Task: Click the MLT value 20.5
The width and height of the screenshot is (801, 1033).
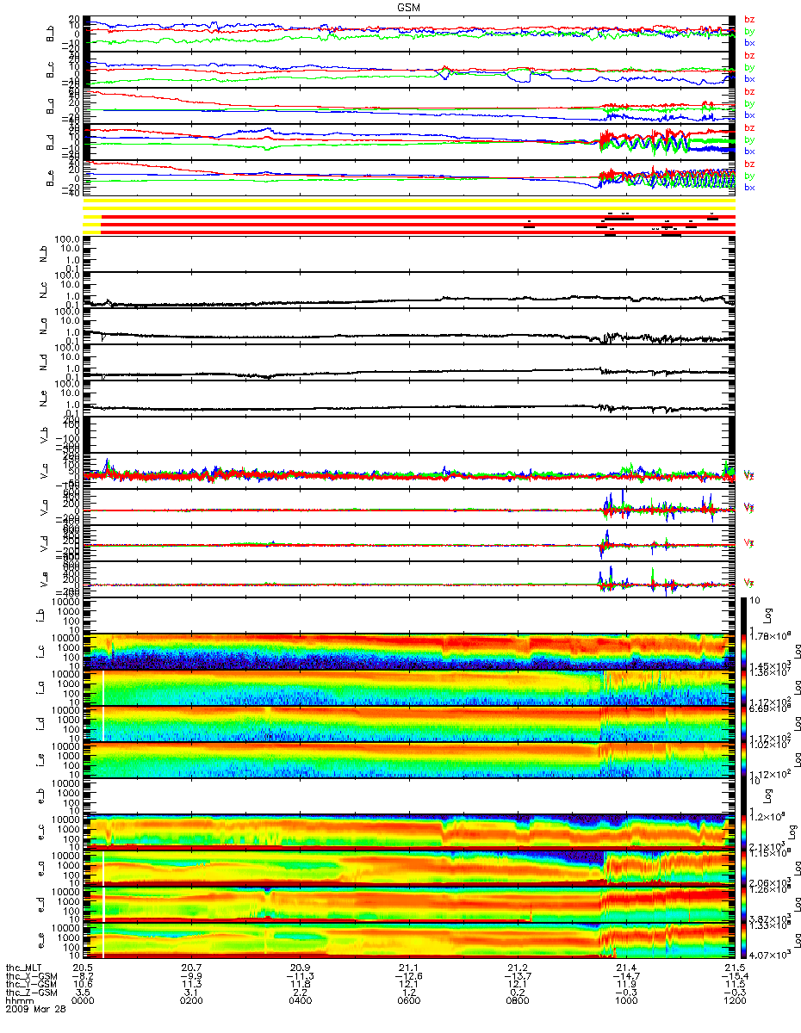Action: (84, 968)
